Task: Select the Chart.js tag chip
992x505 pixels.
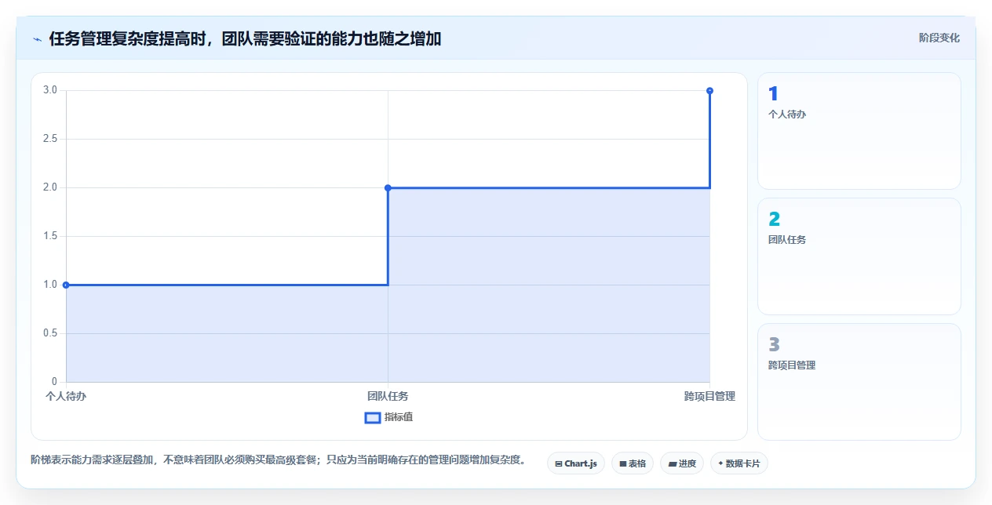Action: (575, 463)
